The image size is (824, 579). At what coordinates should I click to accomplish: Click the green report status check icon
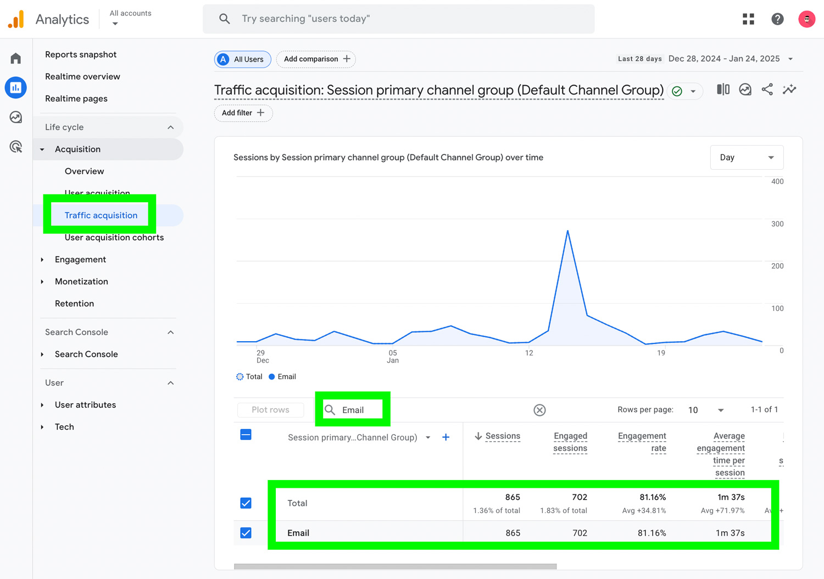click(677, 91)
